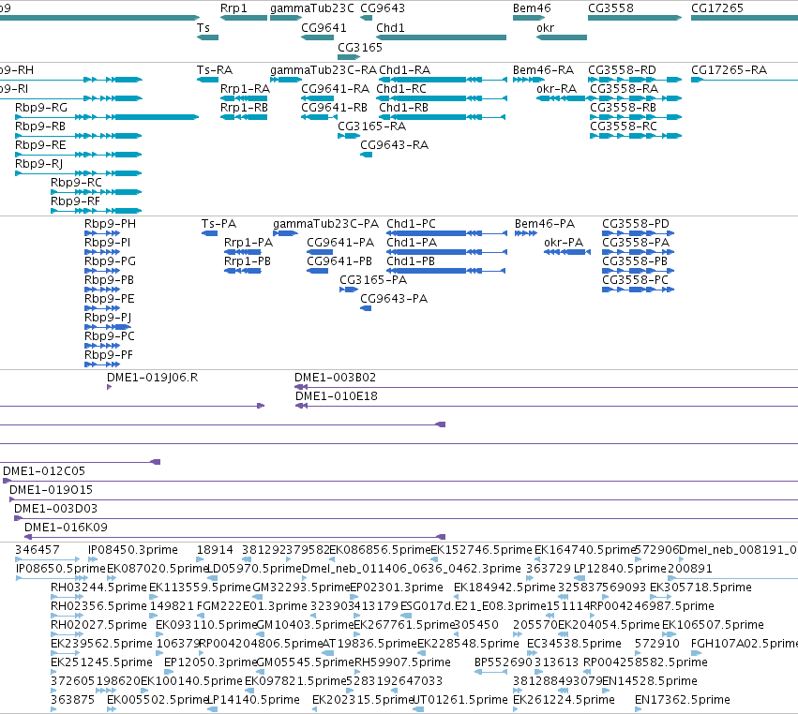Select the CG3558 gene bar
Viewport: 798px width, 714px height.
click(x=635, y=18)
